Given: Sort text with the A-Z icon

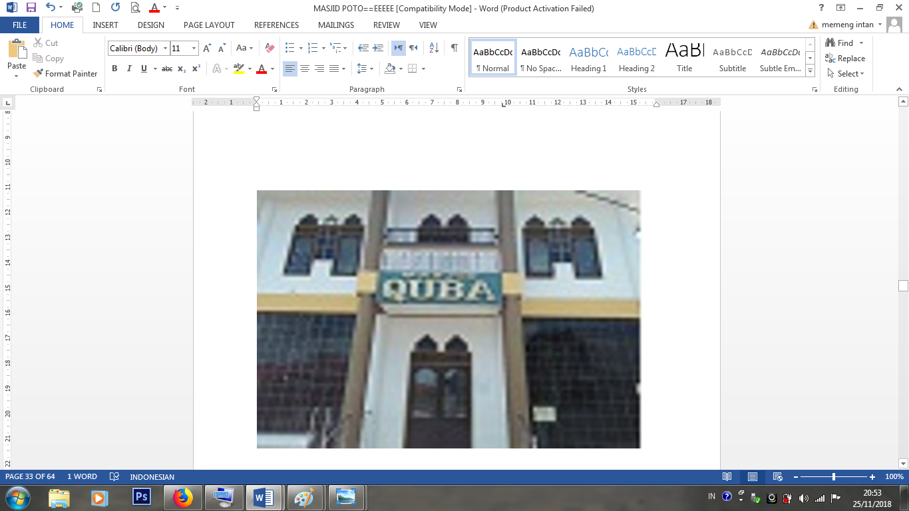Looking at the screenshot, I should pos(434,49).
